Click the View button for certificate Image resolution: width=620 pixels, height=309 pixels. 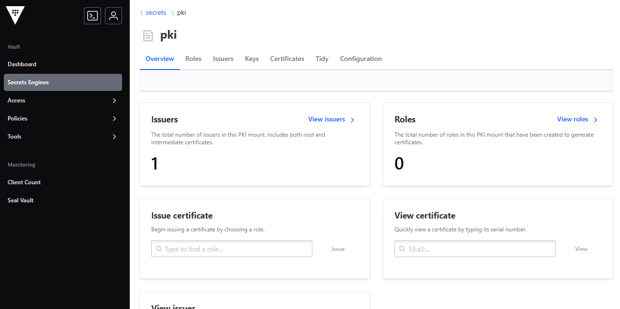[x=581, y=249]
